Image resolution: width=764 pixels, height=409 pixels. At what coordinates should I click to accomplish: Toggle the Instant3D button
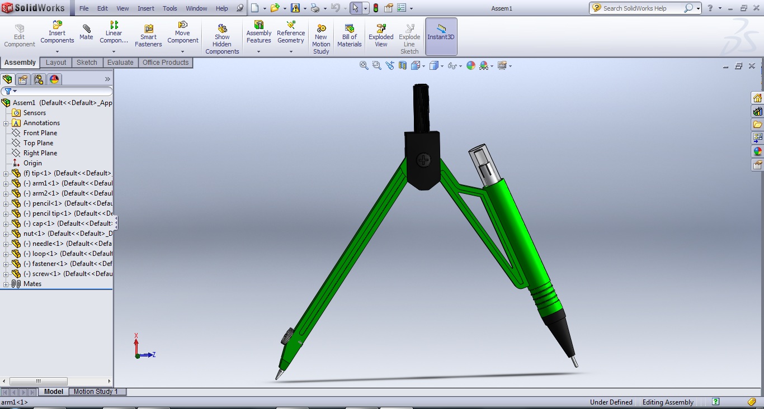point(441,36)
